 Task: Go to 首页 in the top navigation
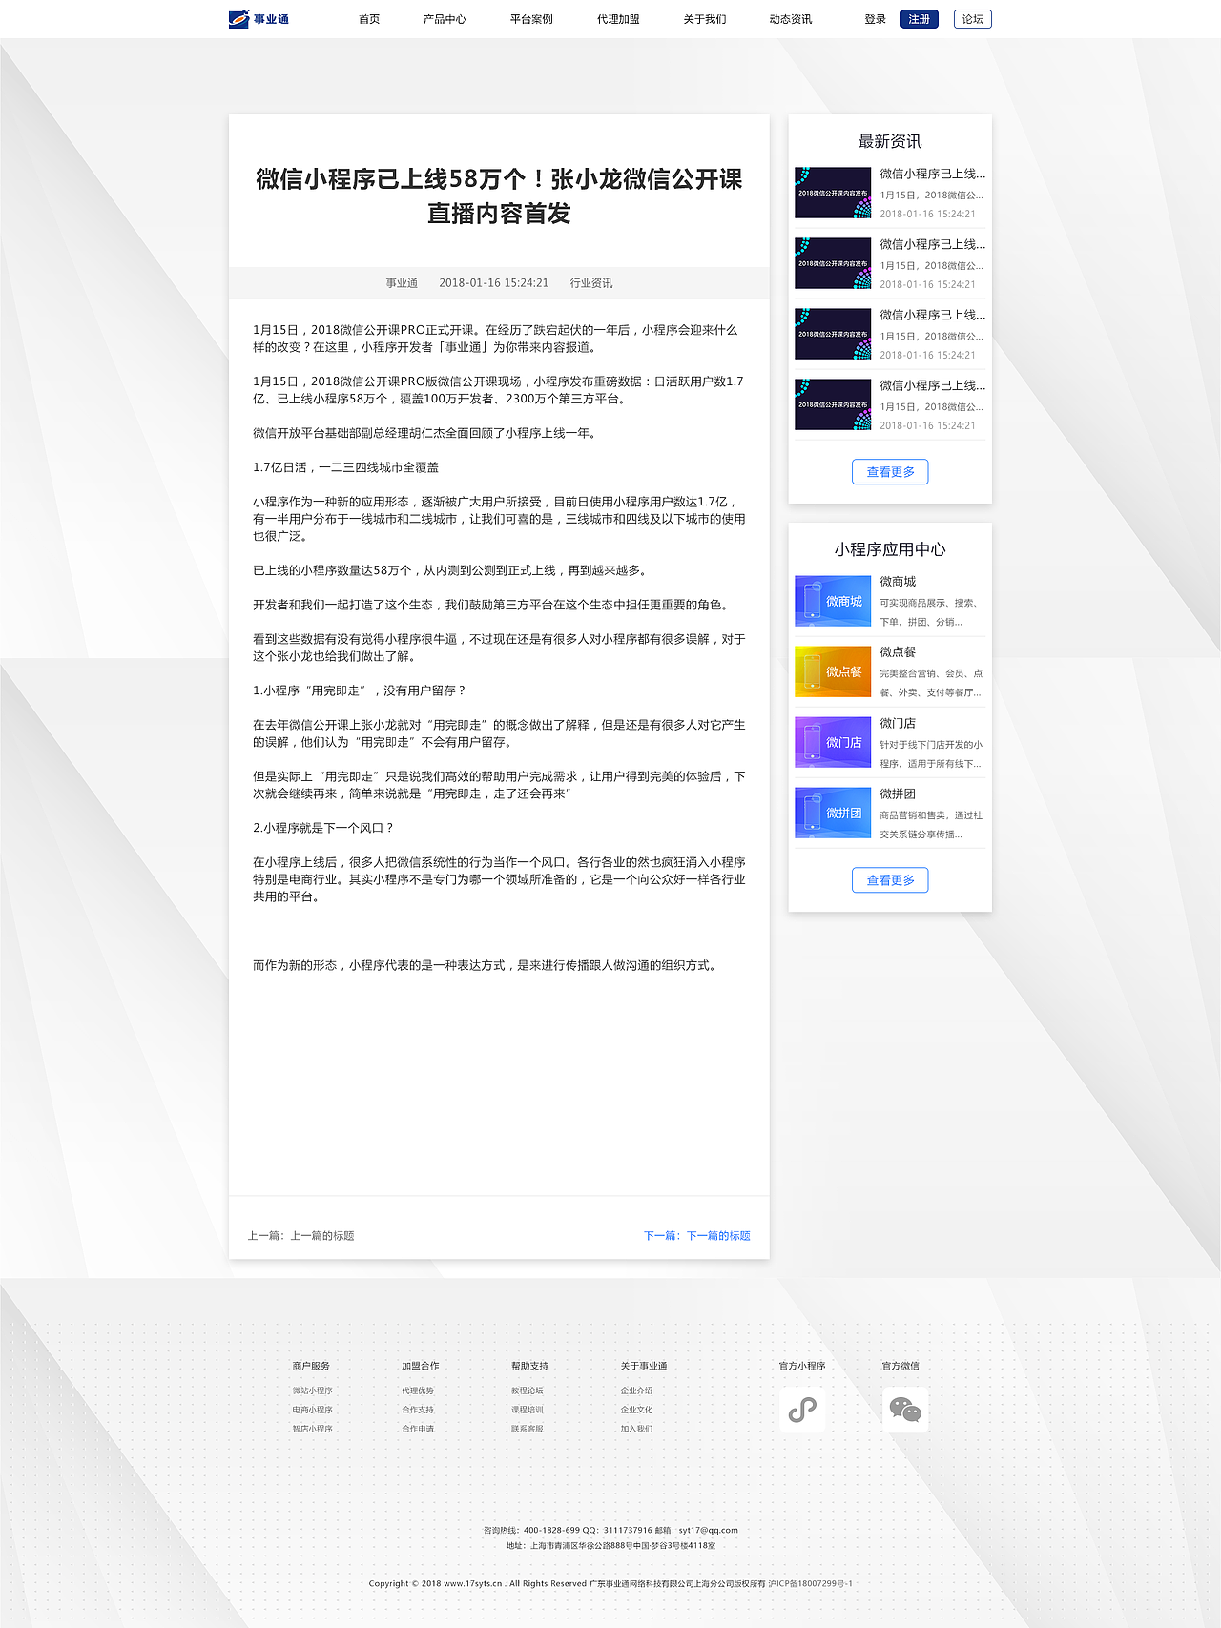(369, 19)
